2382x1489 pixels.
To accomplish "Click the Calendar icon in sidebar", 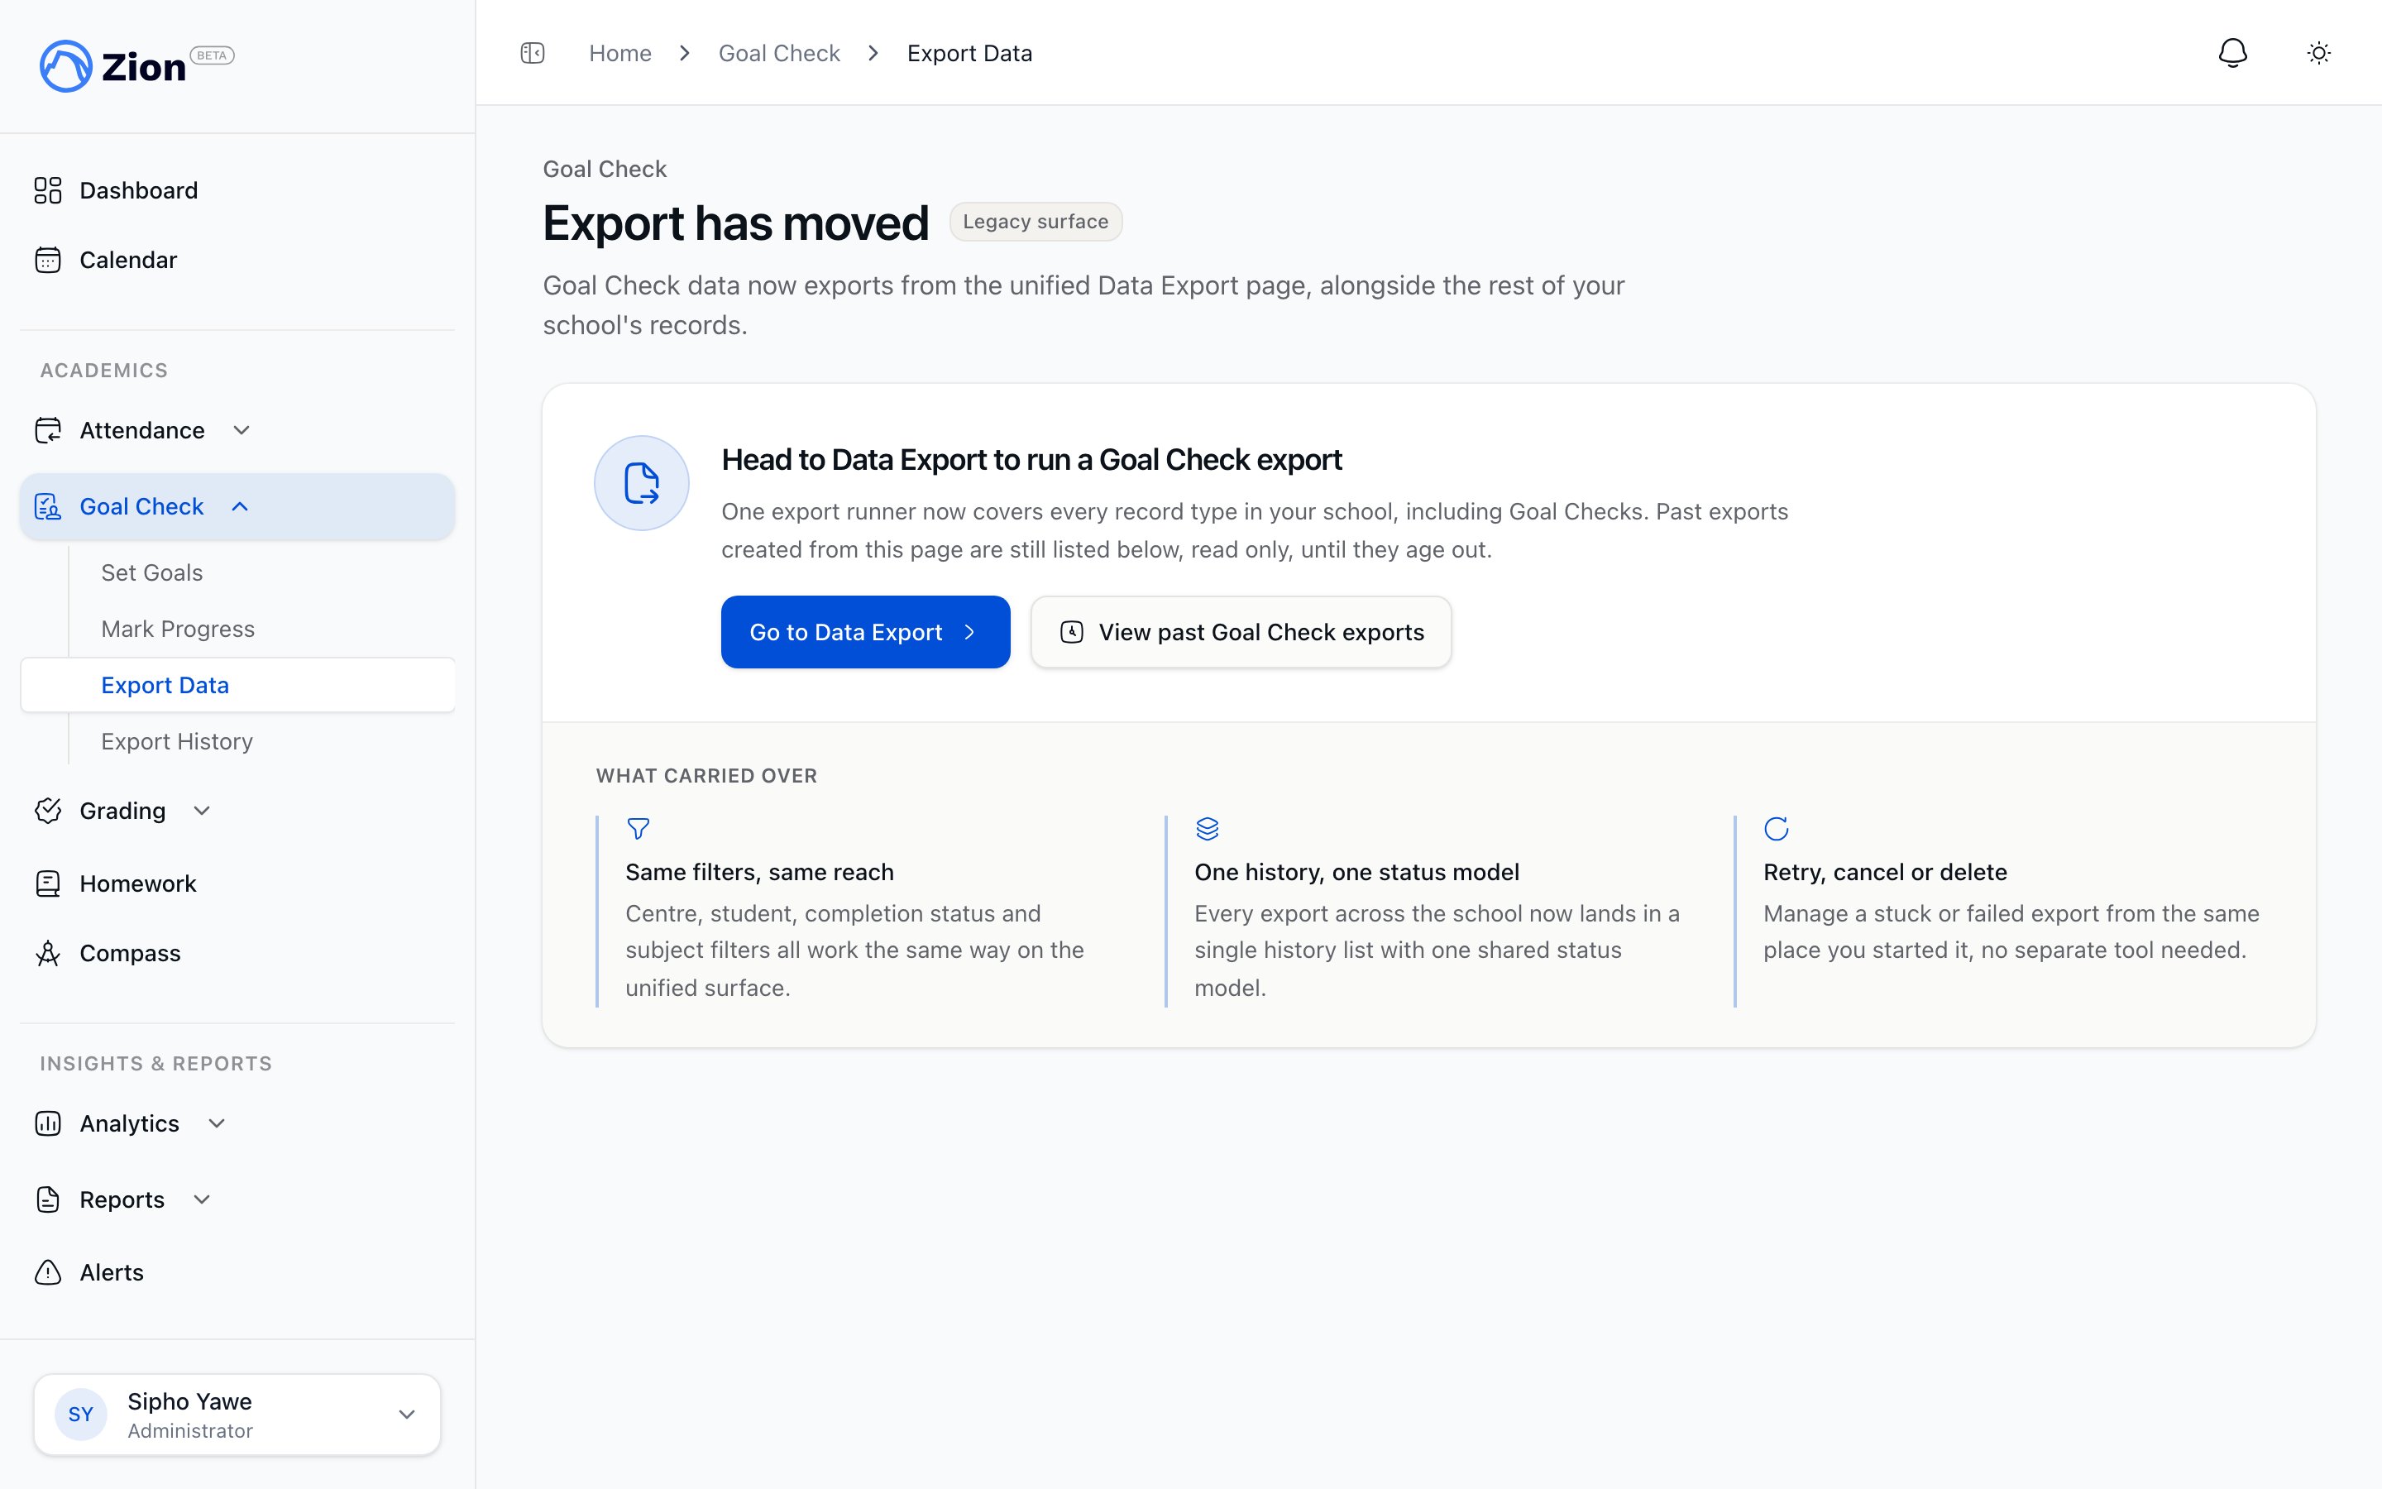I will click(47, 260).
